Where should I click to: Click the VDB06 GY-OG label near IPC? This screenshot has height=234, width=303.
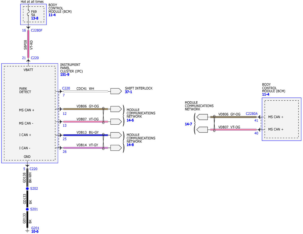click(x=88, y=106)
